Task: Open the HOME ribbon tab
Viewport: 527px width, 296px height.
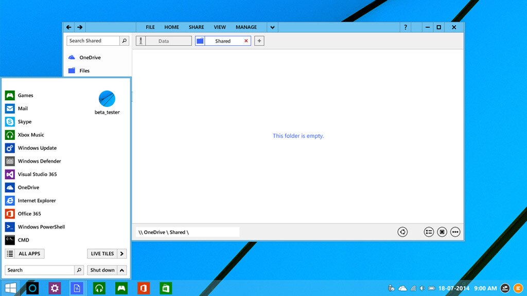Action: [x=171, y=27]
